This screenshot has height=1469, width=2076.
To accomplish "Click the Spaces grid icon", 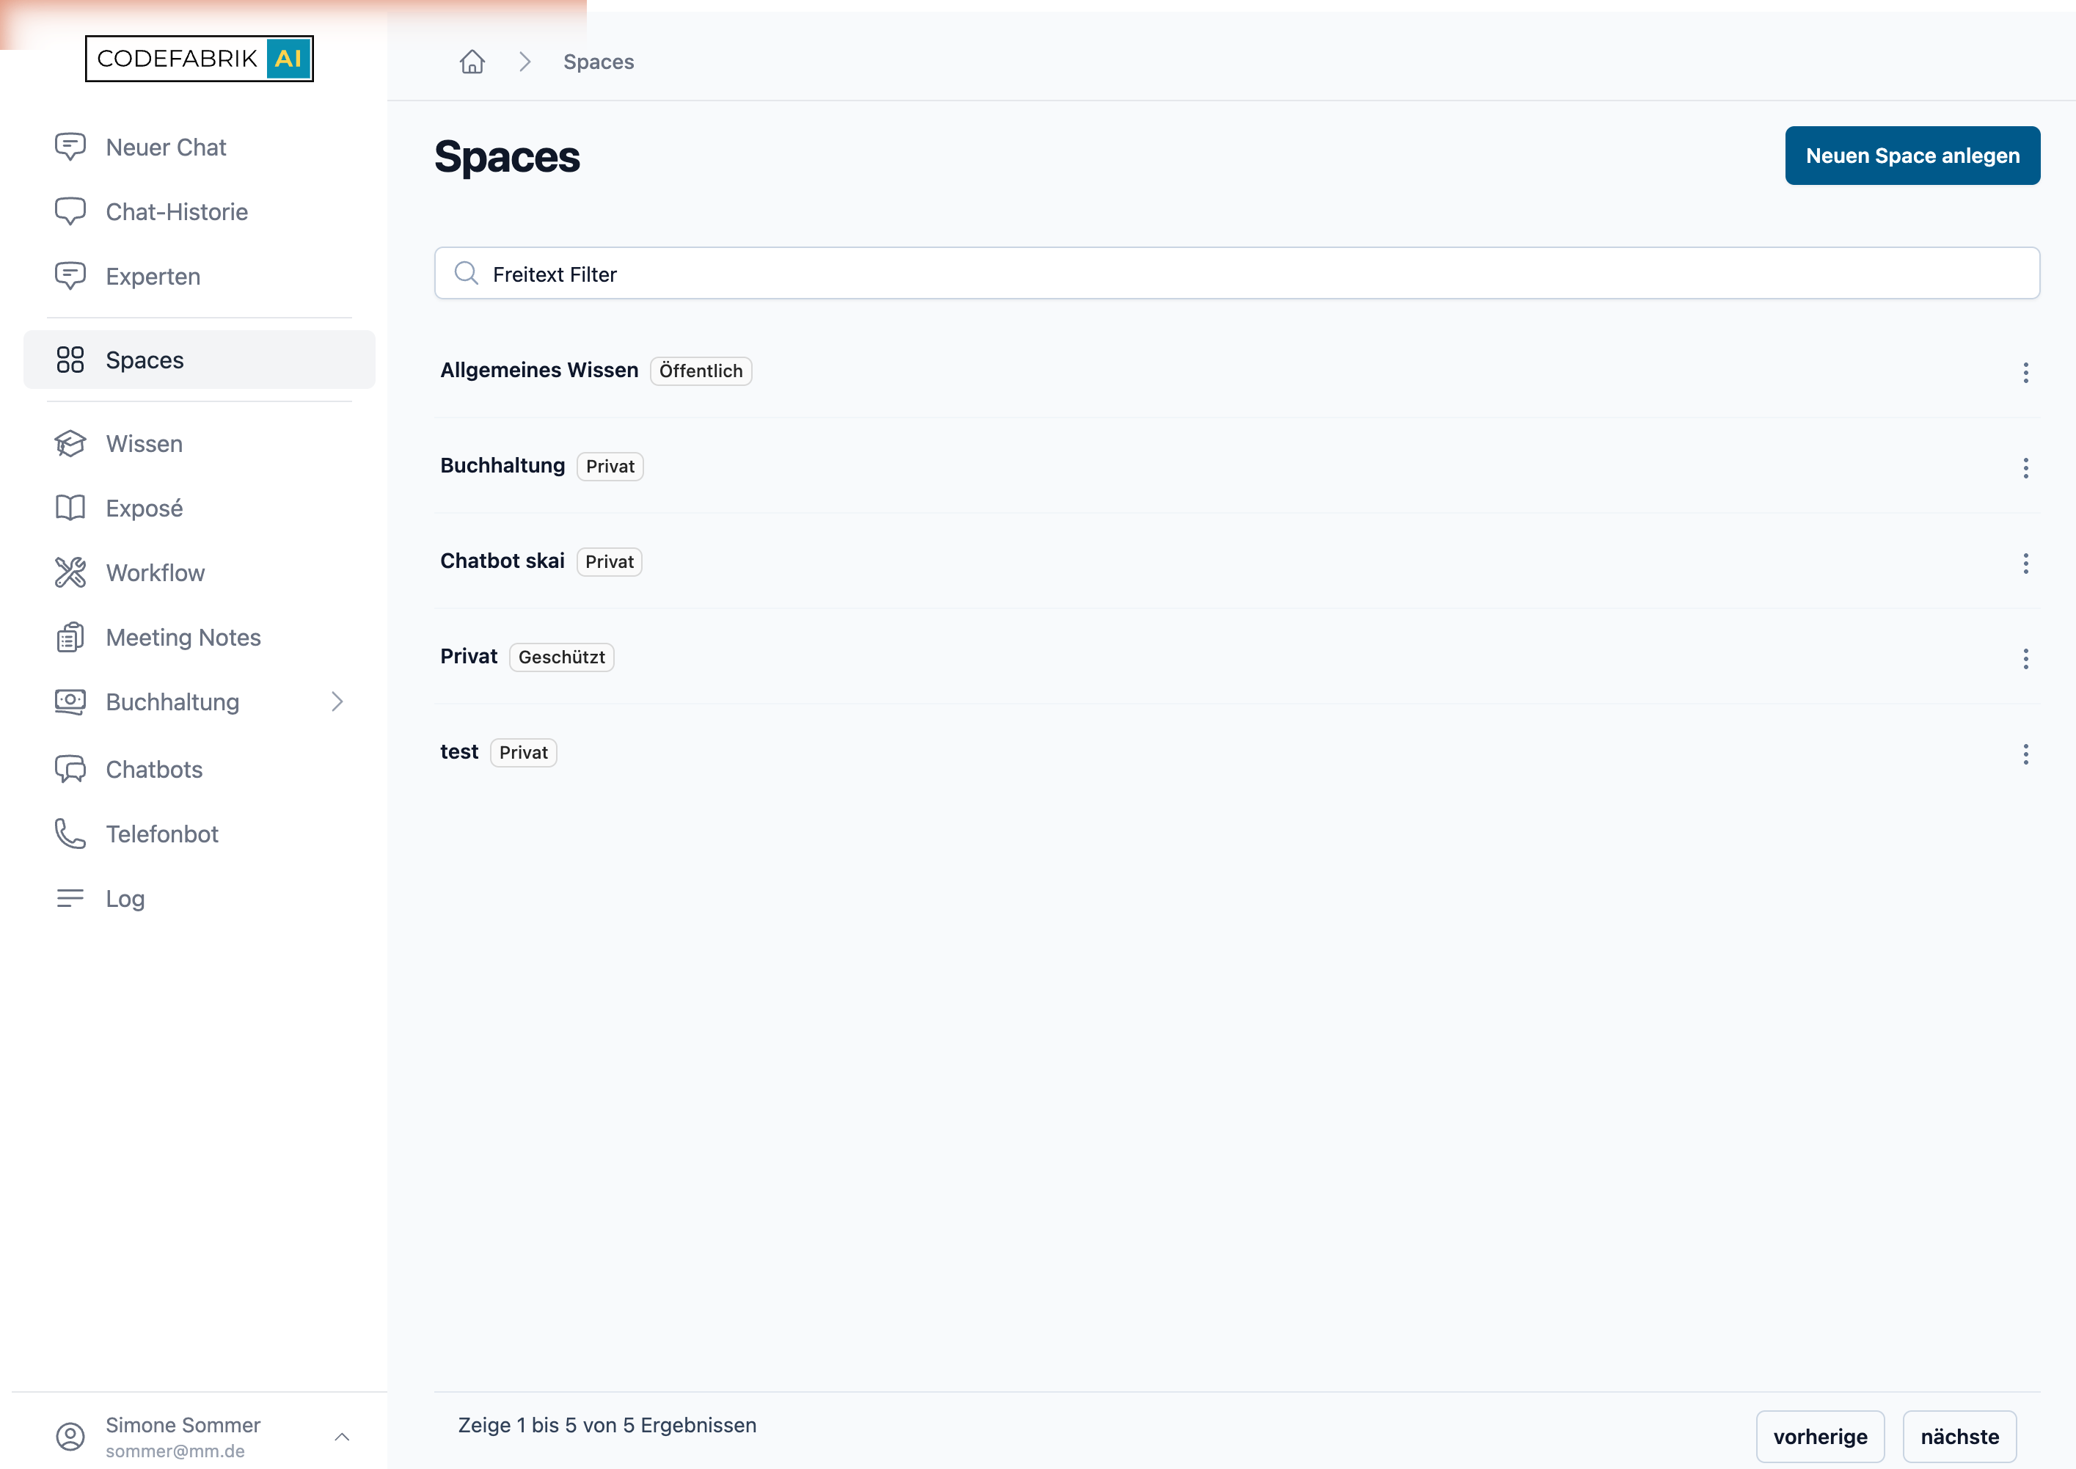I will [x=70, y=360].
